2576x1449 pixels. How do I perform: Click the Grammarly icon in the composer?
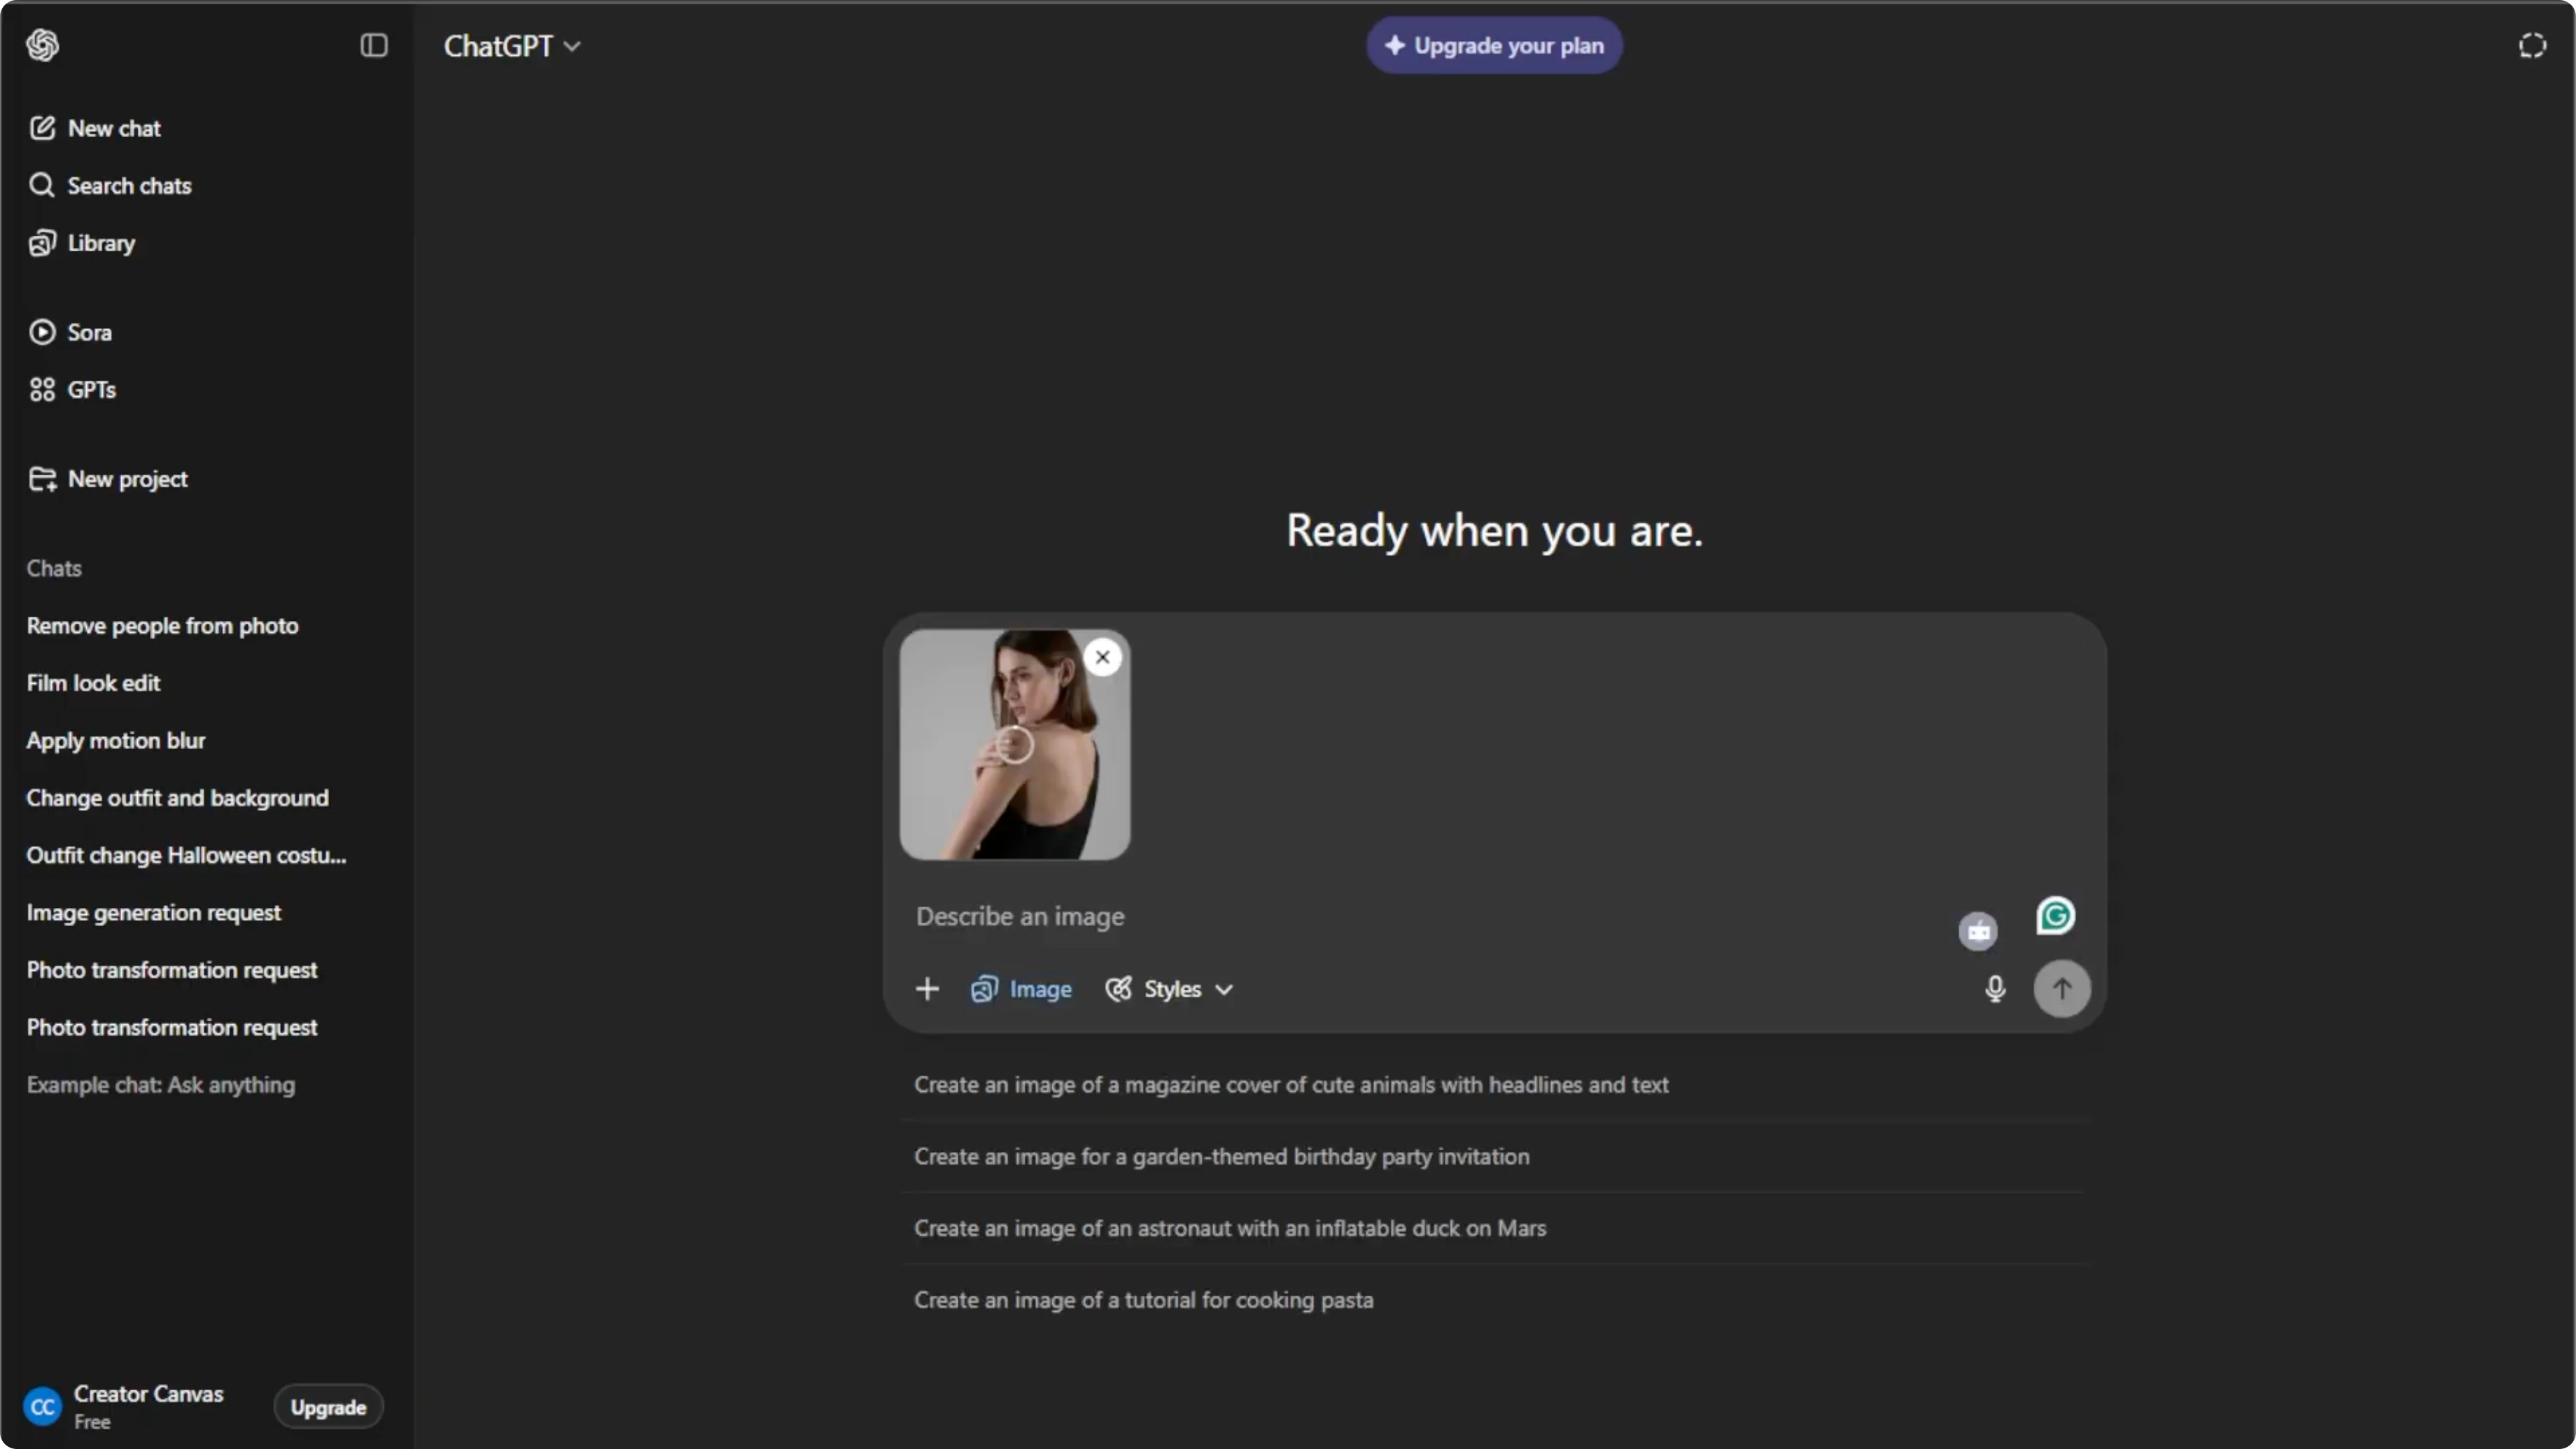(2056, 916)
